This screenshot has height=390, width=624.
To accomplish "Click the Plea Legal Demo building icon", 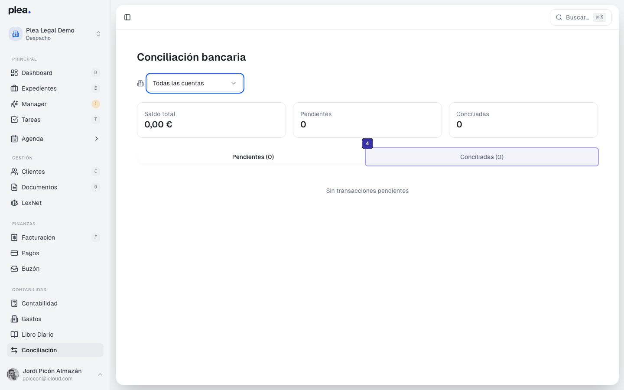I will pos(16,34).
